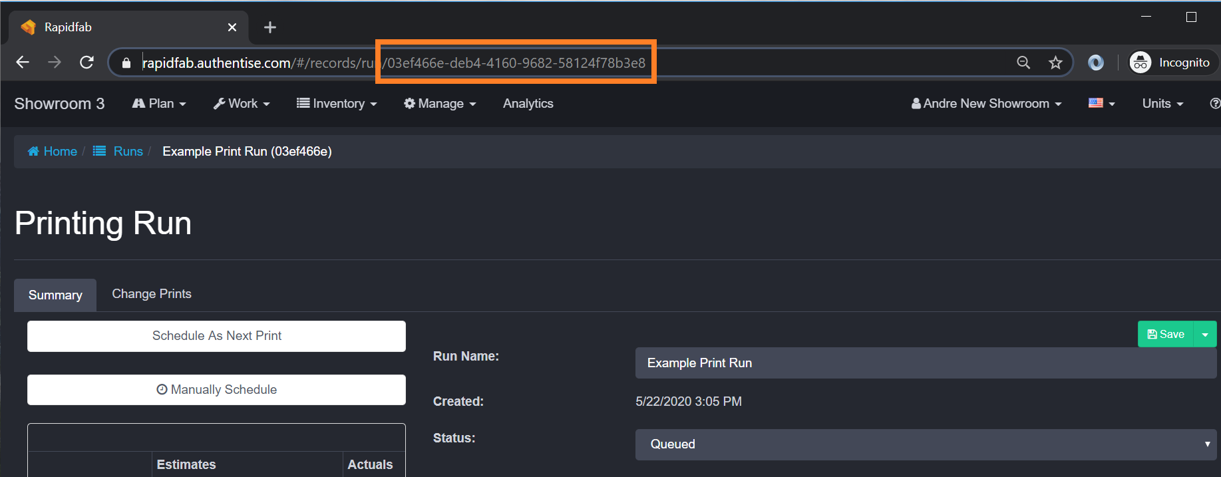
Task: Open the Inventory dropdown
Action: (337, 103)
